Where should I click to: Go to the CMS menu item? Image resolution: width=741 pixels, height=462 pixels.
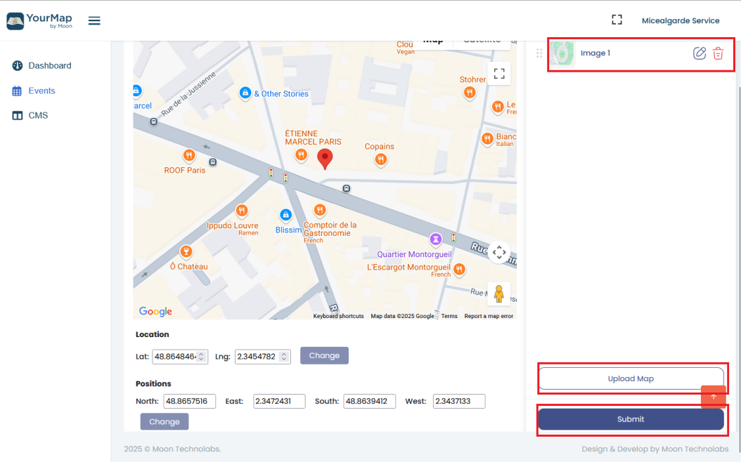[38, 115]
